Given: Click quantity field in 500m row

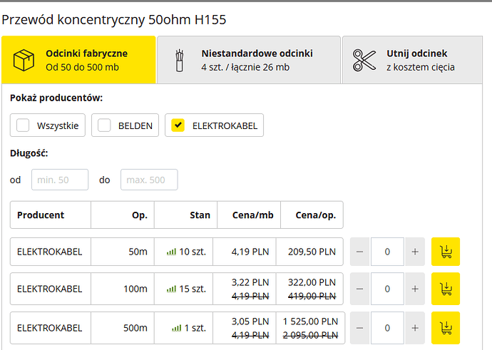Looking at the screenshot, I should click(387, 328).
